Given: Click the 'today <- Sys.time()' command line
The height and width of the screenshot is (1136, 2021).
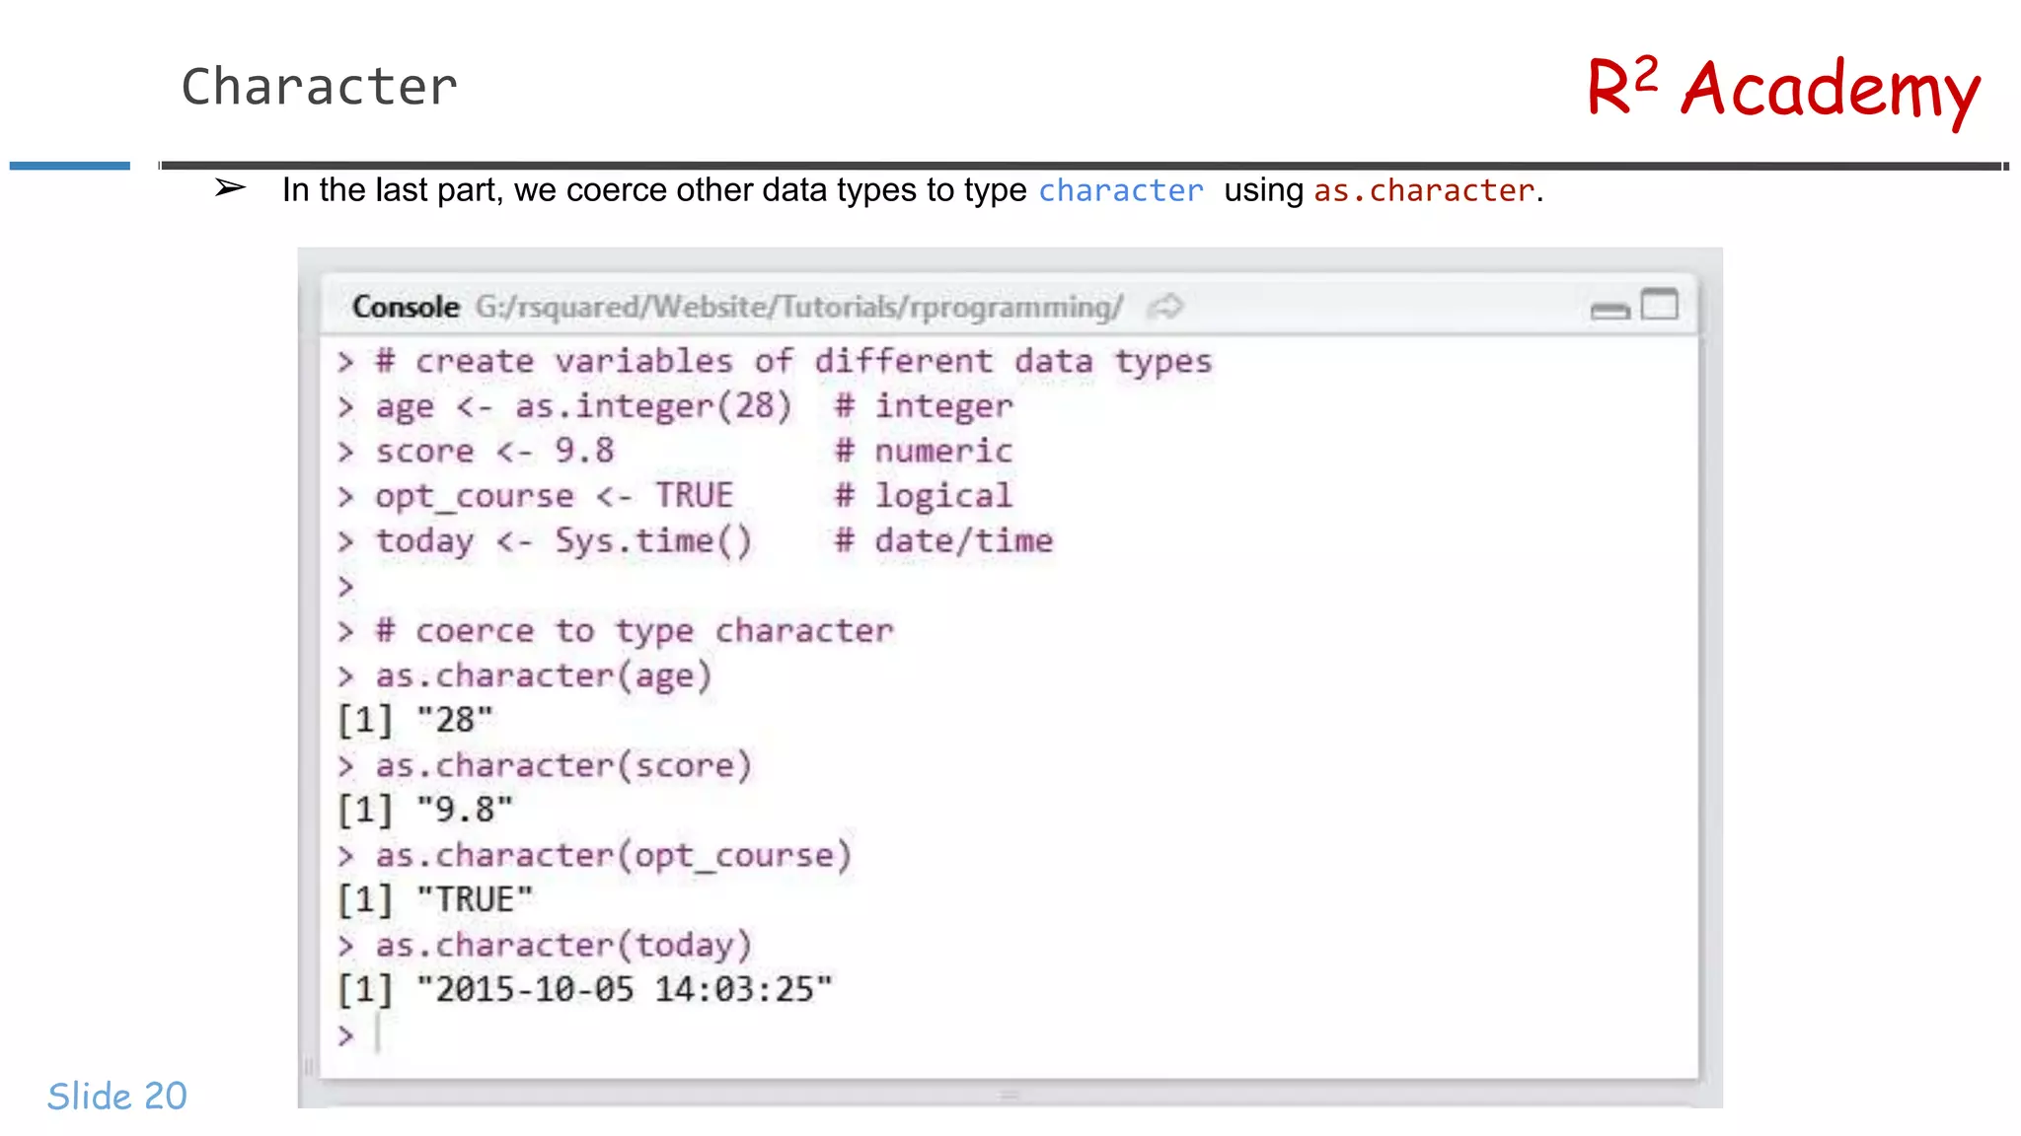Looking at the screenshot, I should click(563, 540).
